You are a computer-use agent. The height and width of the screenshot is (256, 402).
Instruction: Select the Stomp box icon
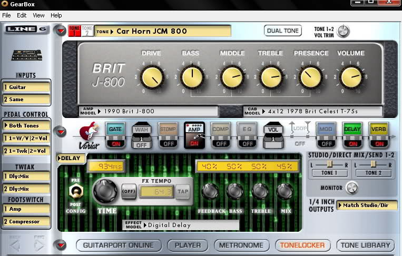(168, 130)
